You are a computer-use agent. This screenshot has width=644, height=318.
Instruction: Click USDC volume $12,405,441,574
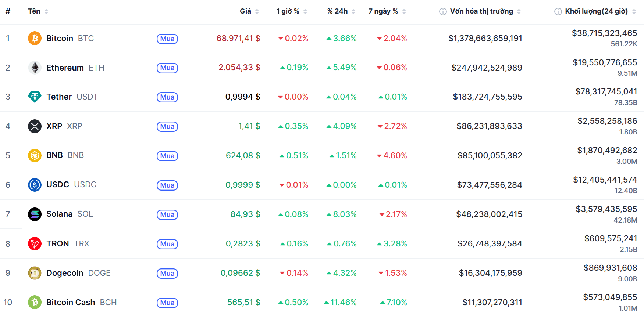[x=605, y=180]
